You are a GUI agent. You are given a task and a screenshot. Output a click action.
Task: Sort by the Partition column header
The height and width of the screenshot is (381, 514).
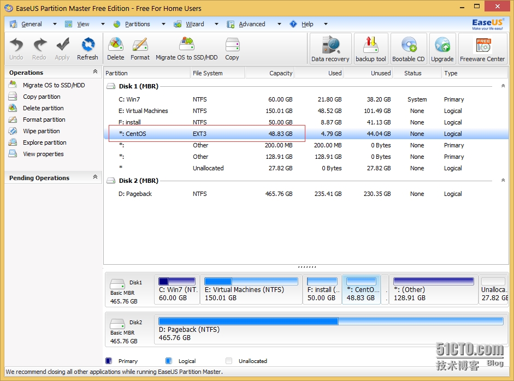pyautogui.click(x=147, y=73)
